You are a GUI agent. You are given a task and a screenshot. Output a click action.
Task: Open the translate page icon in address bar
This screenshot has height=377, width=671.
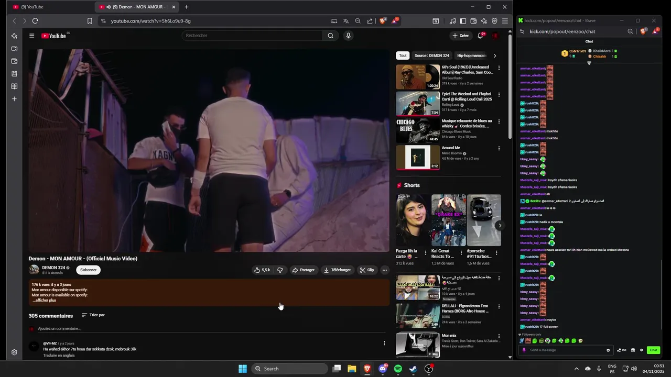click(346, 21)
